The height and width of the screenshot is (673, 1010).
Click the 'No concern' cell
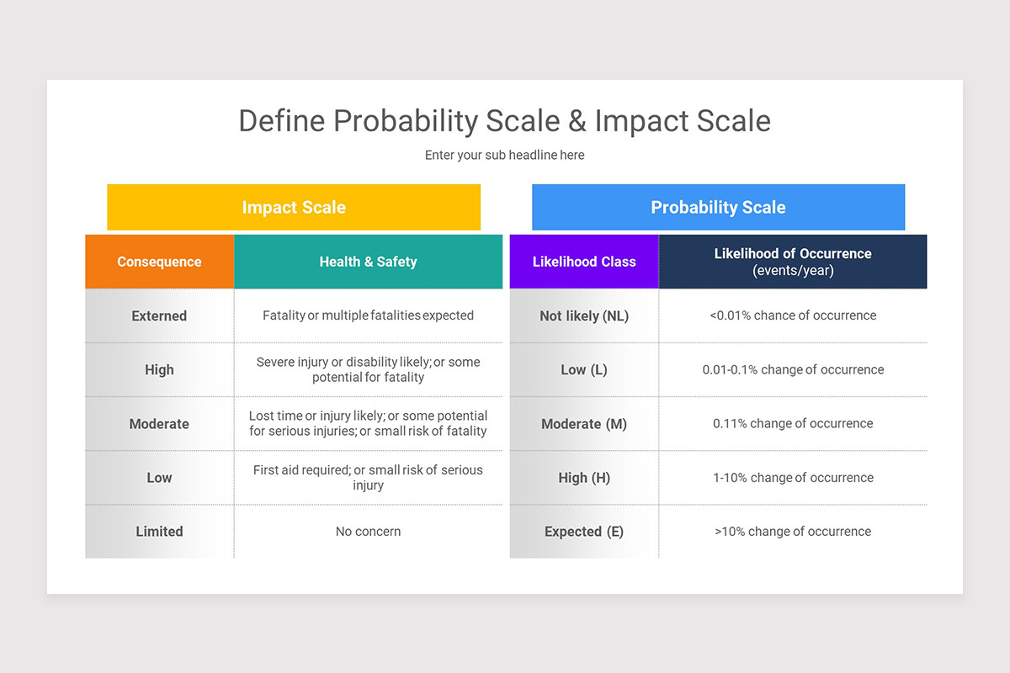368,532
